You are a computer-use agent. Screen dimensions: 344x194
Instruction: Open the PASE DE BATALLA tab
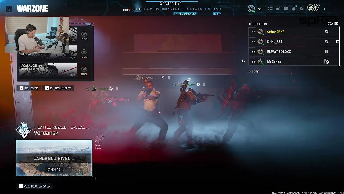[185, 9]
